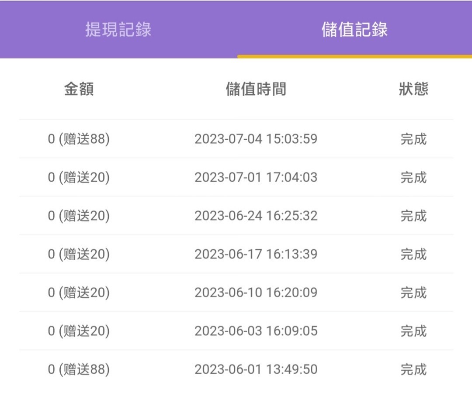
Task: Select the 2023-06-01 13:49:50 timestamp
Action: coord(256,369)
